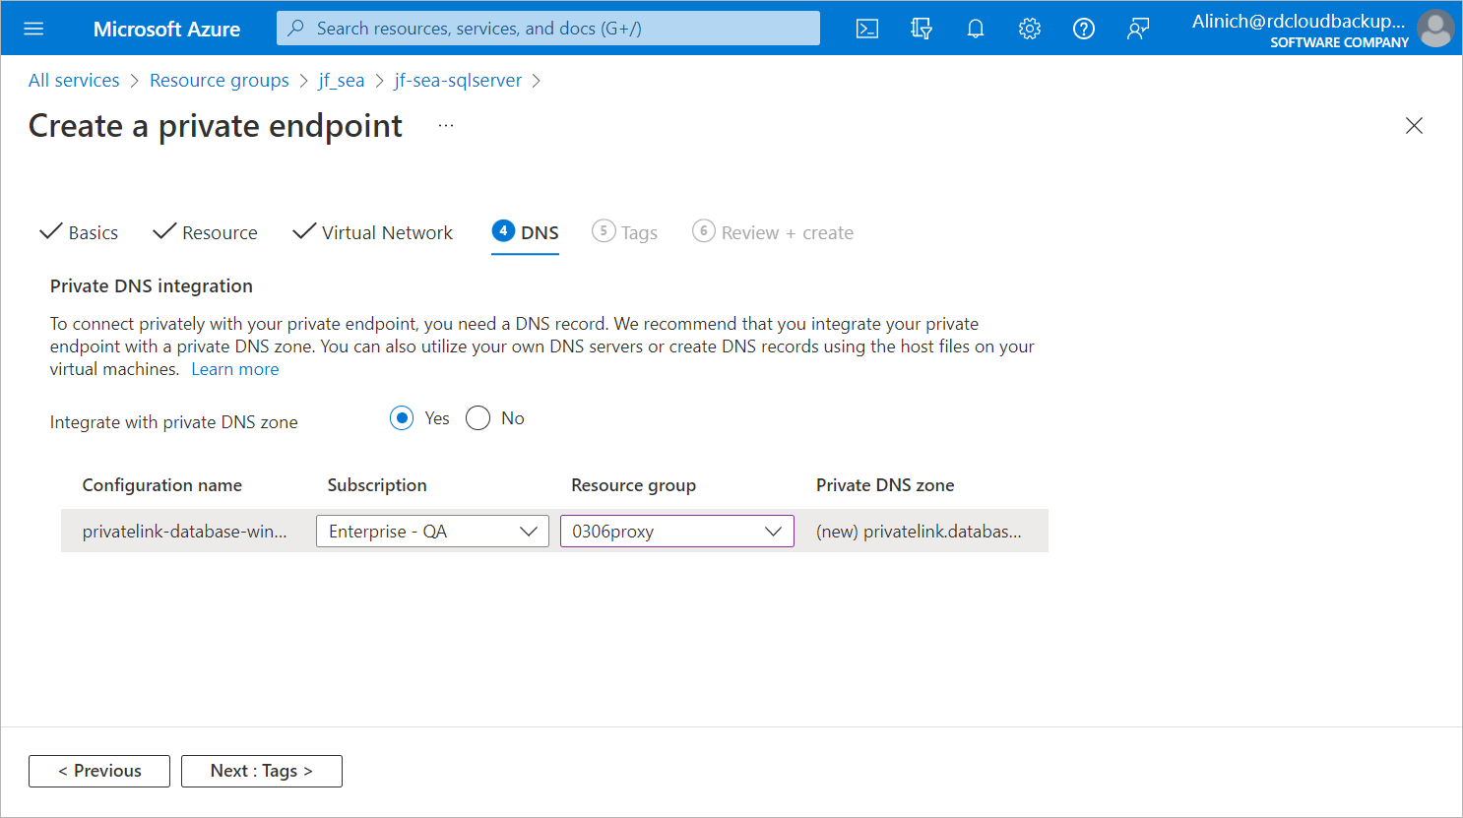Click the Integrate with private DNS zone label

pos(174,422)
